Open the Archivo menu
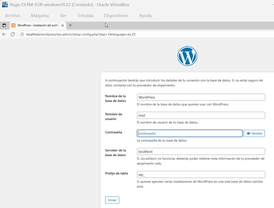The image size is (274, 208). click(x=13, y=15)
